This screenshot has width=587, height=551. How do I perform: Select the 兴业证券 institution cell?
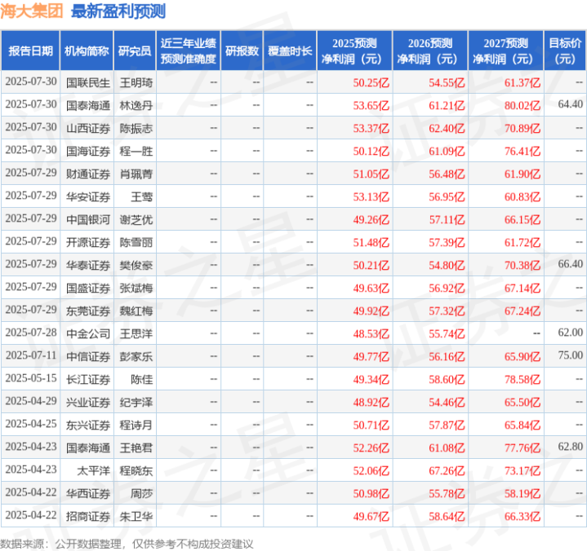click(x=88, y=402)
